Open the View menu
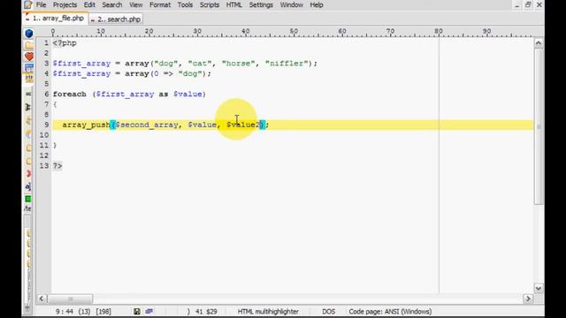The width and height of the screenshot is (566, 318). (x=136, y=5)
